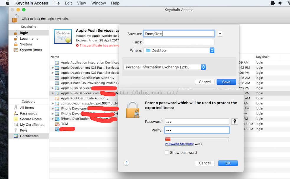The height and width of the screenshot is (179, 290).
Task: Click the Password Strength link
Action: pyautogui.click(x=179, y=144)
